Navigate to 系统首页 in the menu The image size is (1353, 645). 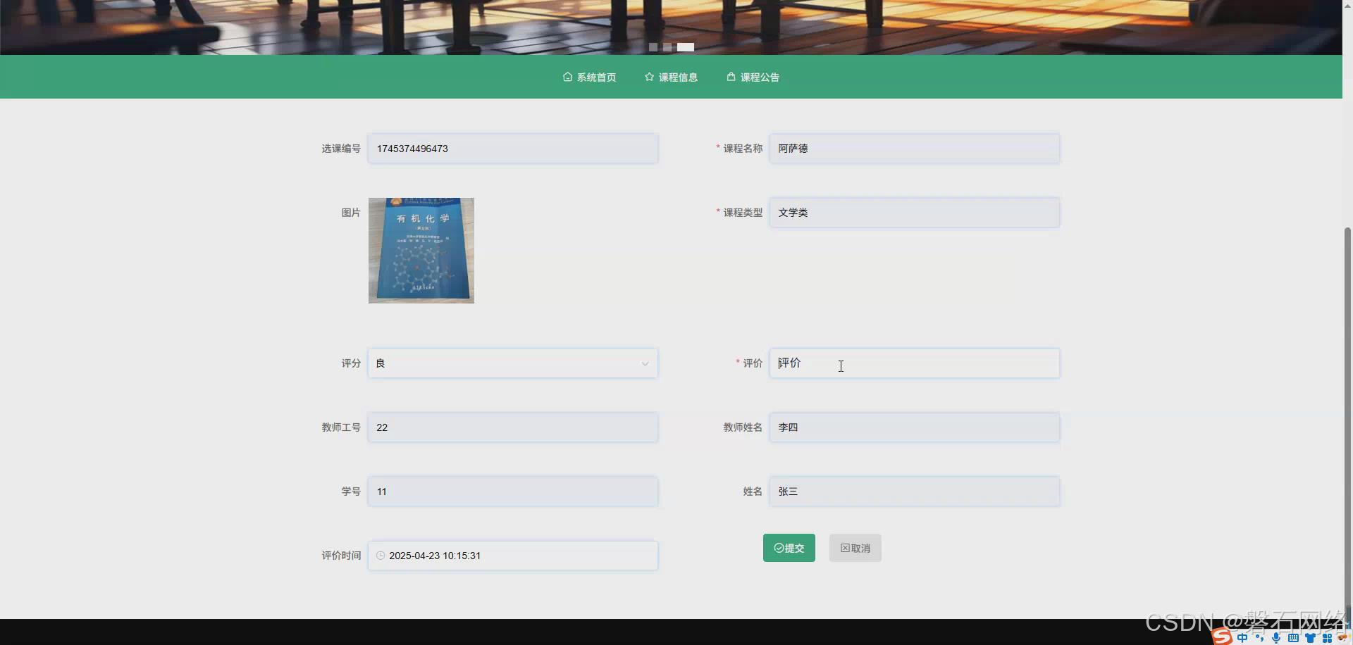(595, 77)
